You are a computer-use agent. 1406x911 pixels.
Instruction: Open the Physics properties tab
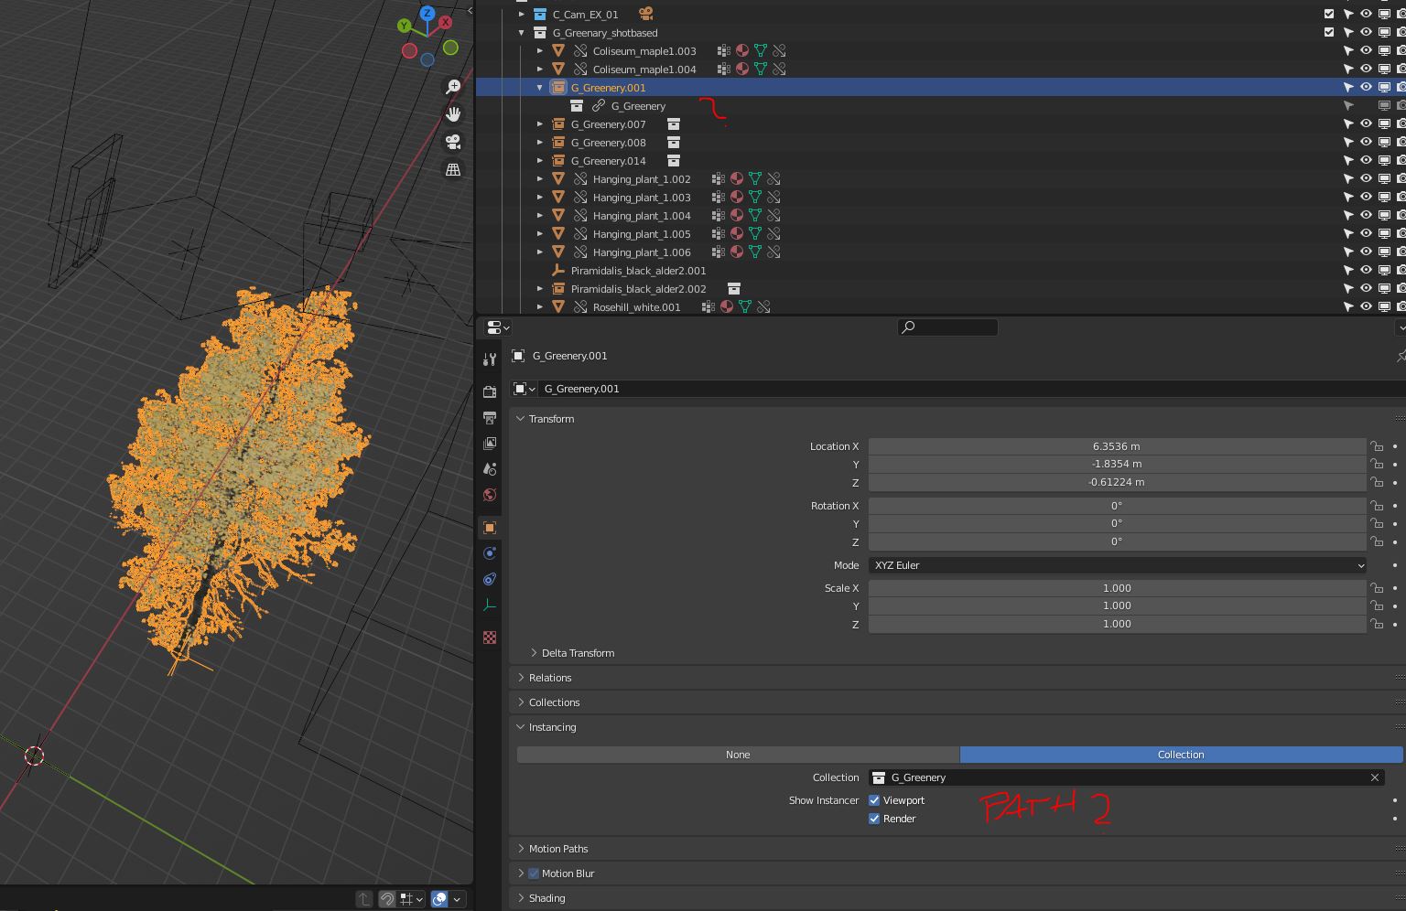point(490,553)
